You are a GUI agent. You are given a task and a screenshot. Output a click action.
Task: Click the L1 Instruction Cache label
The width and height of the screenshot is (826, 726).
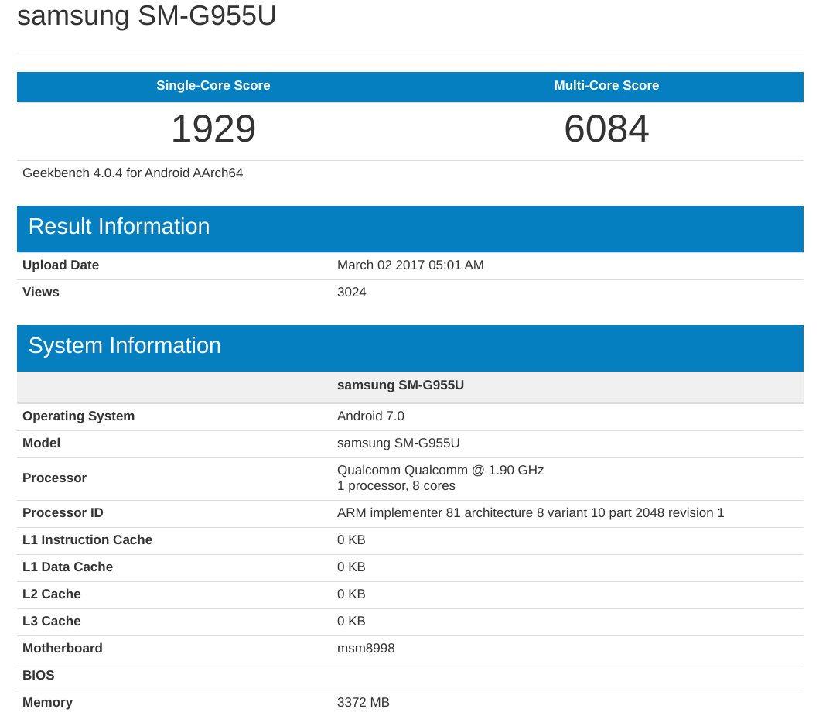coord(87,540)
